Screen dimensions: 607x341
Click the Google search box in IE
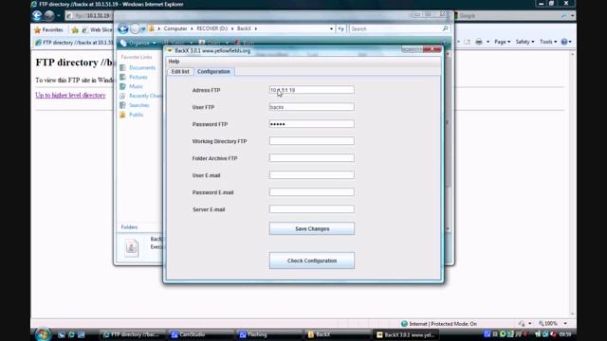coord(507,16)
